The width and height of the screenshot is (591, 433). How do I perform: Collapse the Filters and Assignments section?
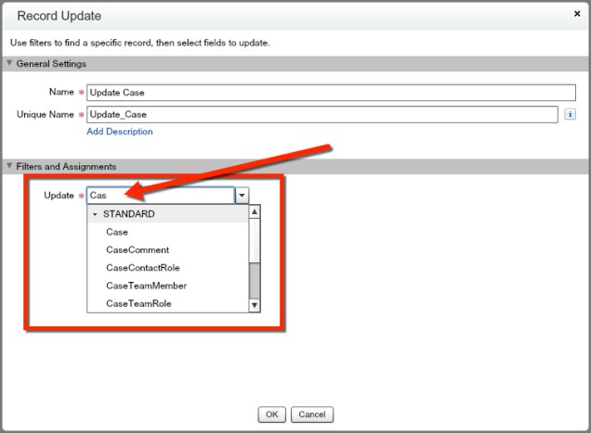click(x=10, y=166)
